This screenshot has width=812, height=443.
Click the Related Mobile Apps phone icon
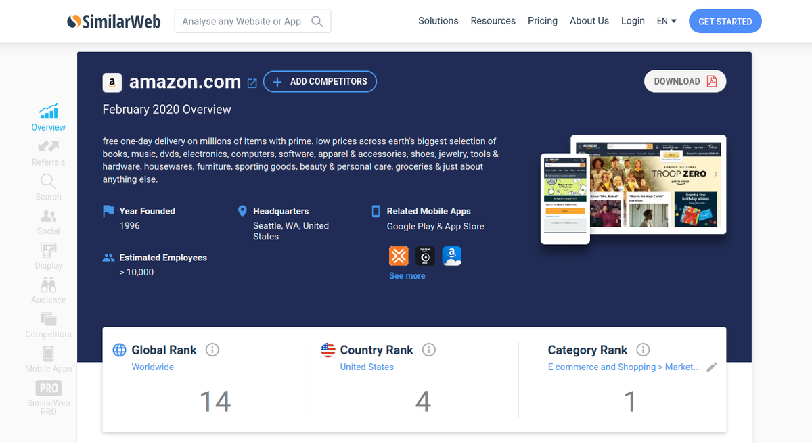[376, 211]
